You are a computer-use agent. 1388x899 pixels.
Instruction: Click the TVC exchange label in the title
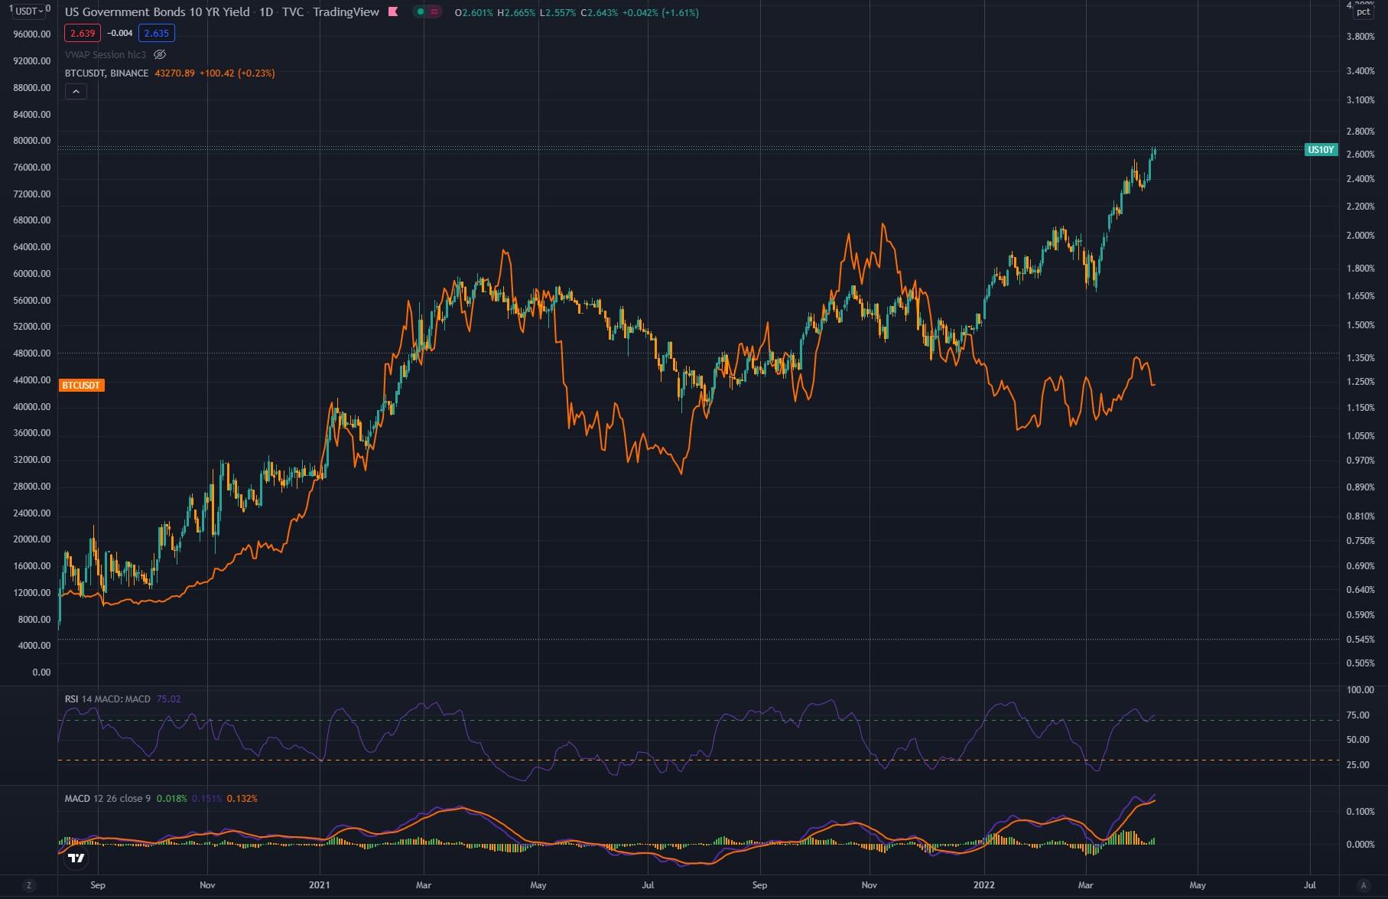294,12
